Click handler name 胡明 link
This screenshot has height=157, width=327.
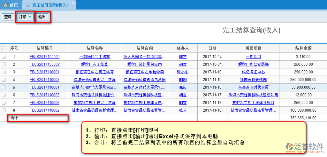tap(183, 80)
